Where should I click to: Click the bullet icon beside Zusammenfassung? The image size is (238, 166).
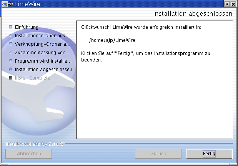point(11,53)
